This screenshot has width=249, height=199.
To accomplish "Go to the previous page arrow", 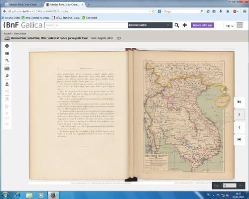I will pos(239,127).
